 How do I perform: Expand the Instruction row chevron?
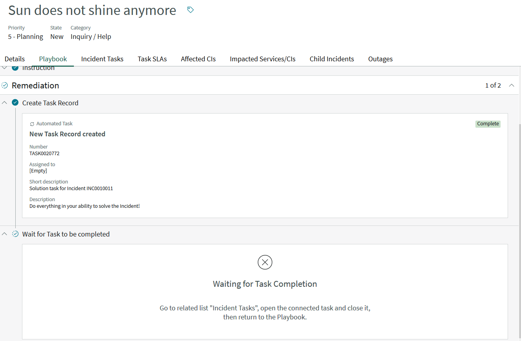point(5,68)
